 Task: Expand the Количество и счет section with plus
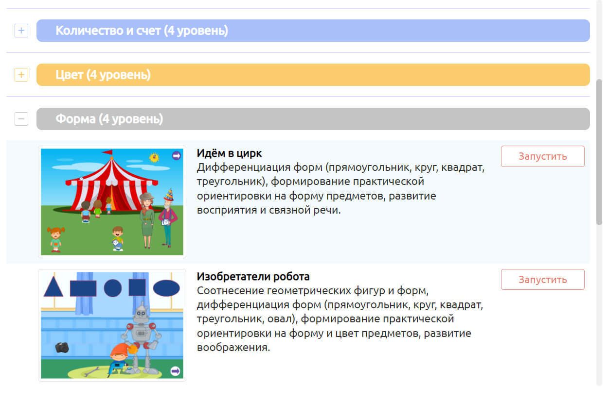[21, 31]
